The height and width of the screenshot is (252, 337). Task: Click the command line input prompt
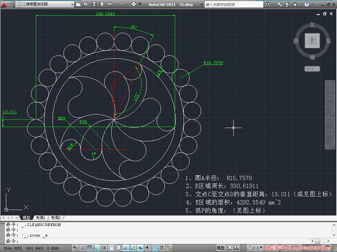click(x=158, y=241)
